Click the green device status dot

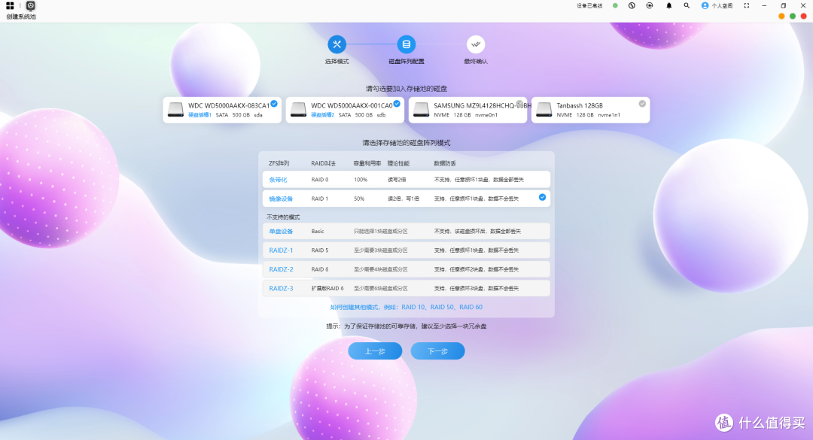pos(615,6)
